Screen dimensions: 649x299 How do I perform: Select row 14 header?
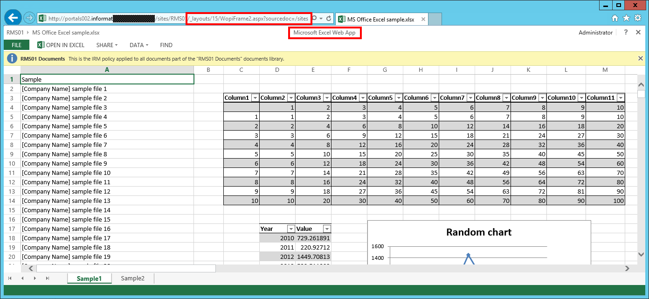click(12, 201)
